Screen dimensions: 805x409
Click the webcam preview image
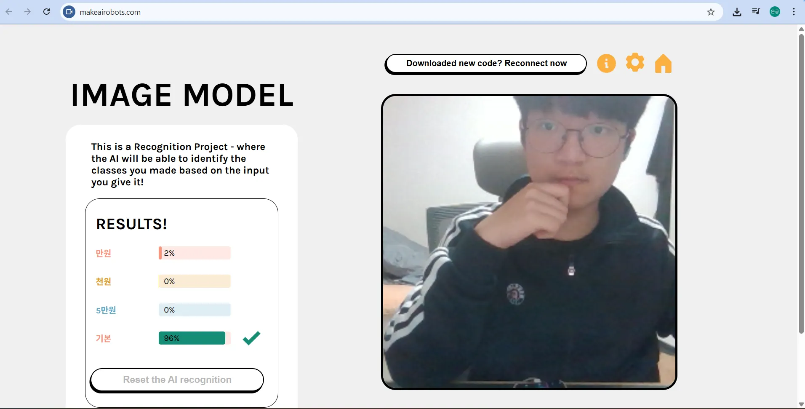click(529, 242)
